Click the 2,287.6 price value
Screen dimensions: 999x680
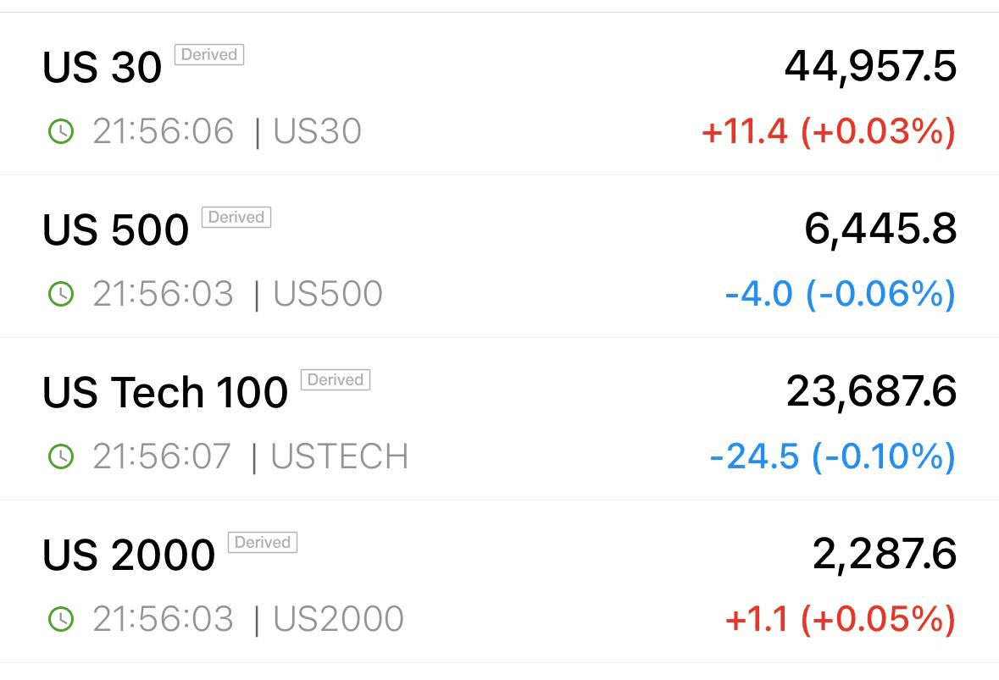pyautogui.click(x=885, y=553)
